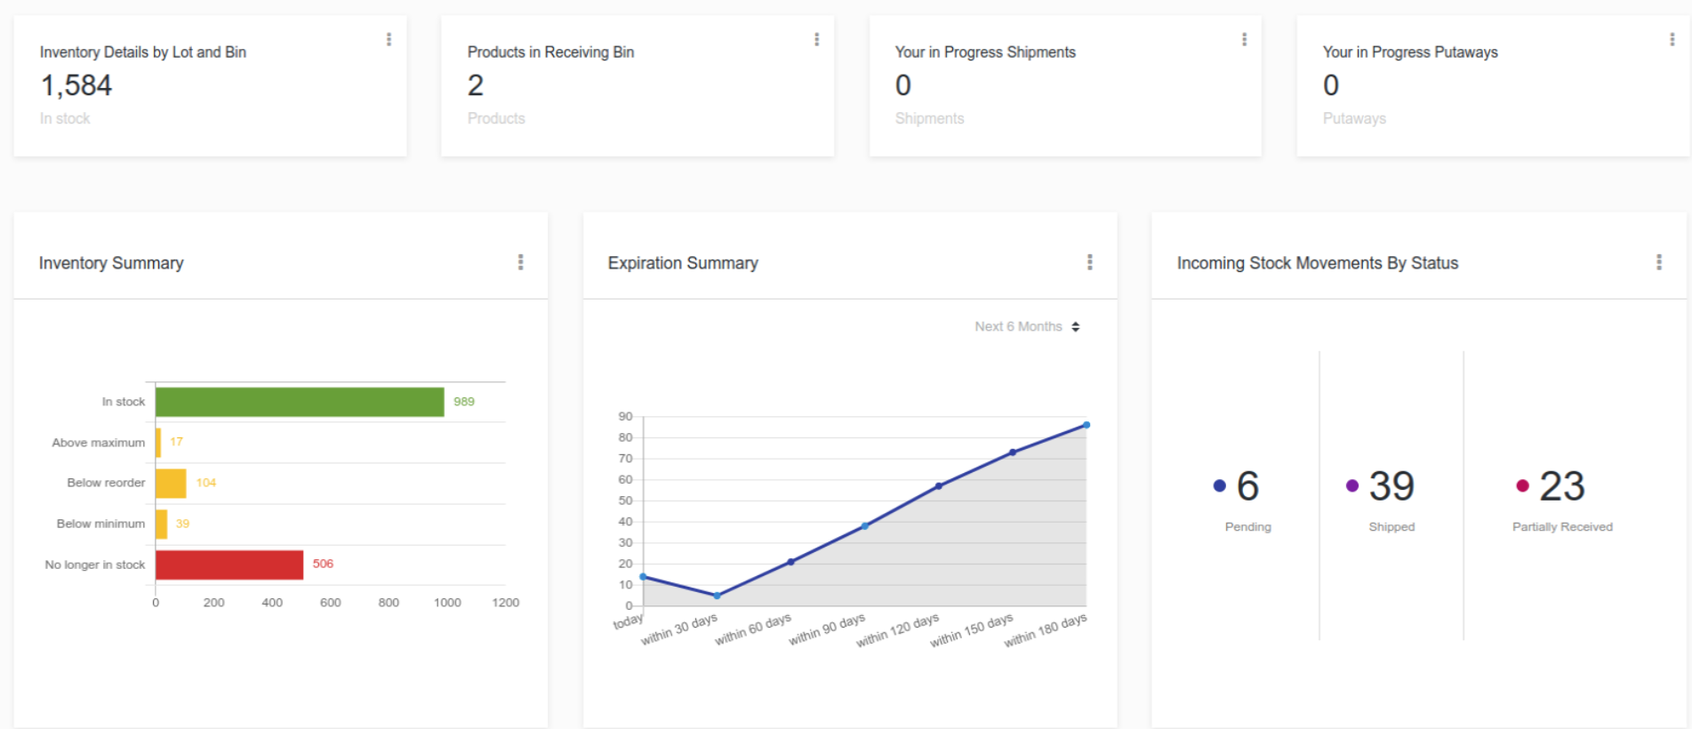
Task: Select the Shipped count 39
Action: pos(1391,486)
